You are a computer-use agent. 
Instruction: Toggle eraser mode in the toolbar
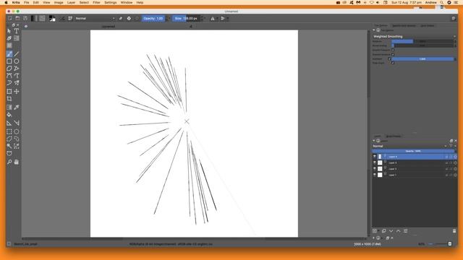(121, 18)
